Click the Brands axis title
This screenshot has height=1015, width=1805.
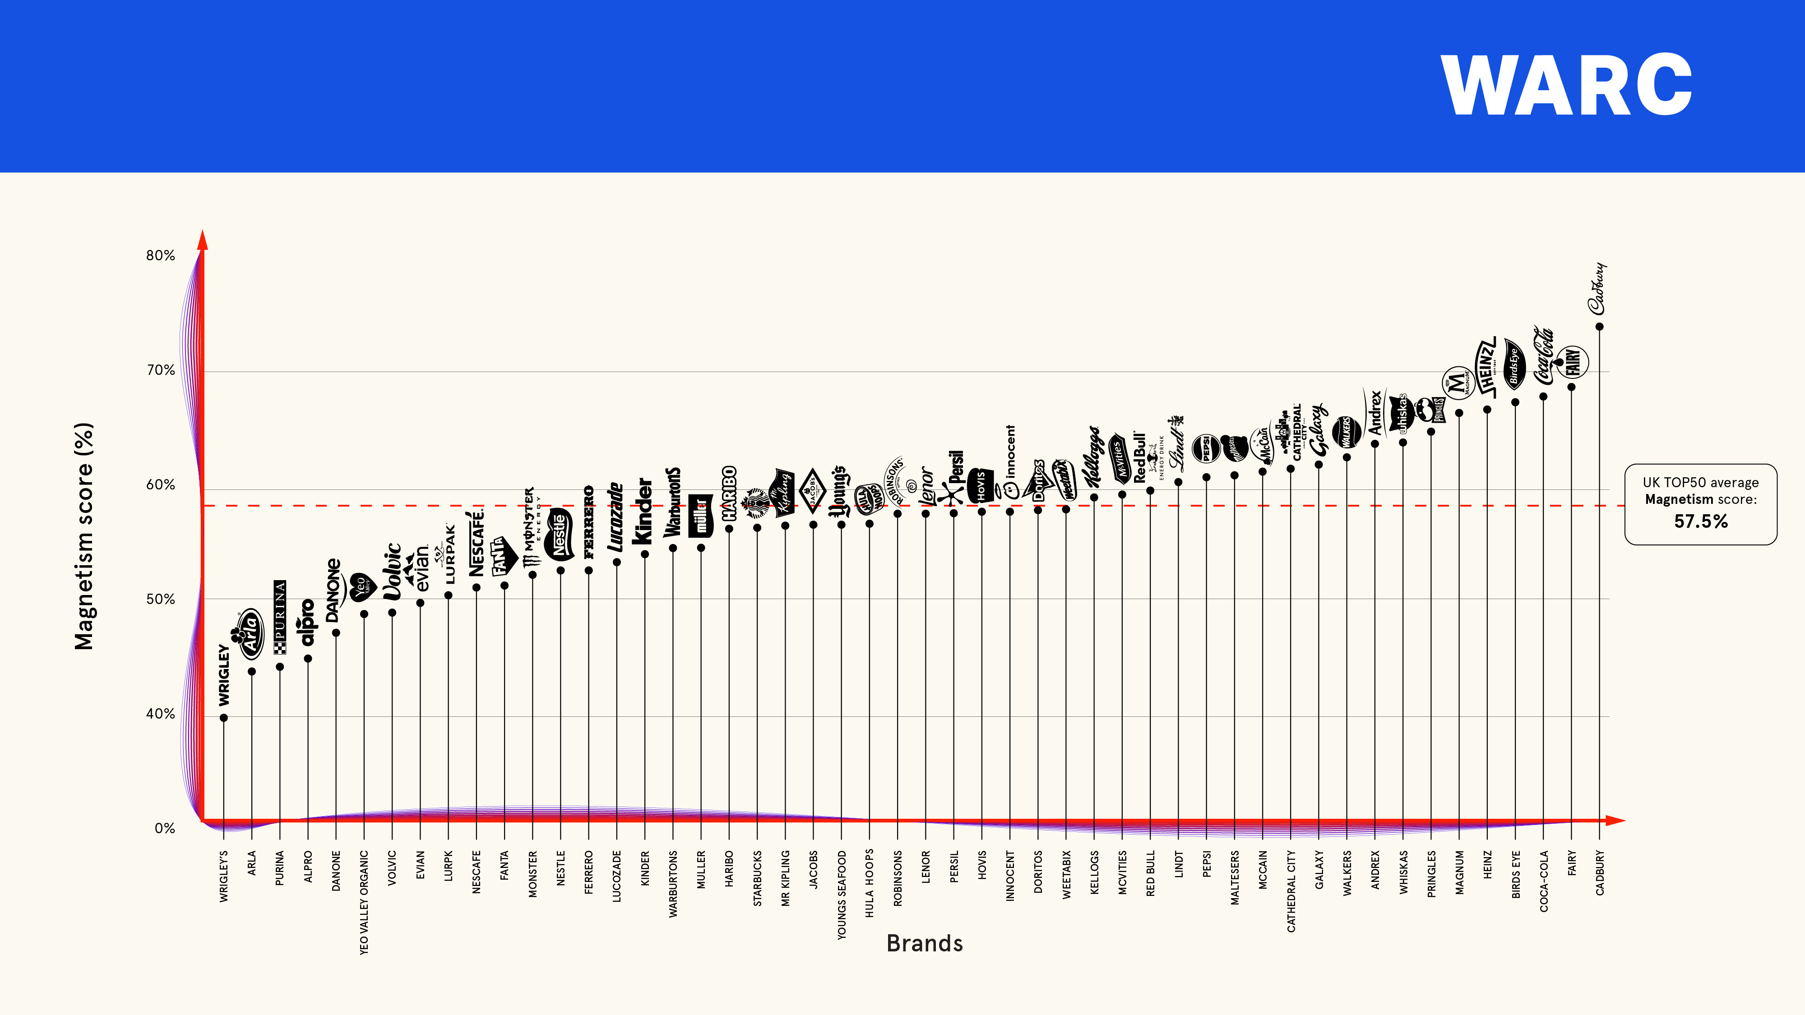[x=924, y=944]
